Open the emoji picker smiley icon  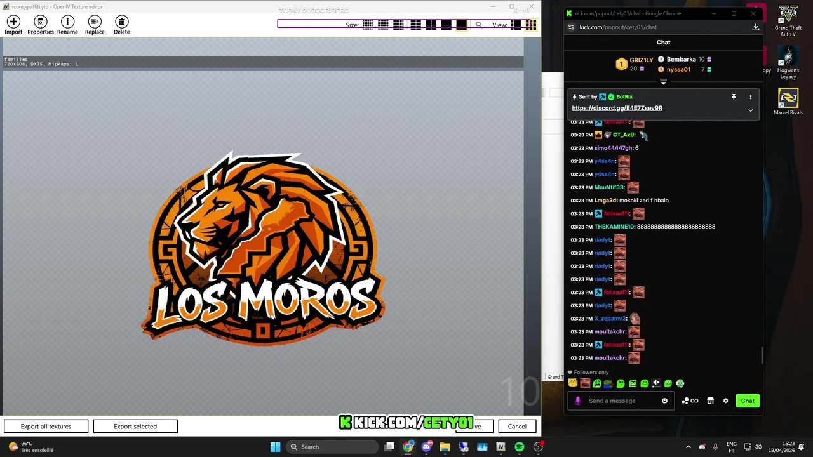[x=665, y=401]
